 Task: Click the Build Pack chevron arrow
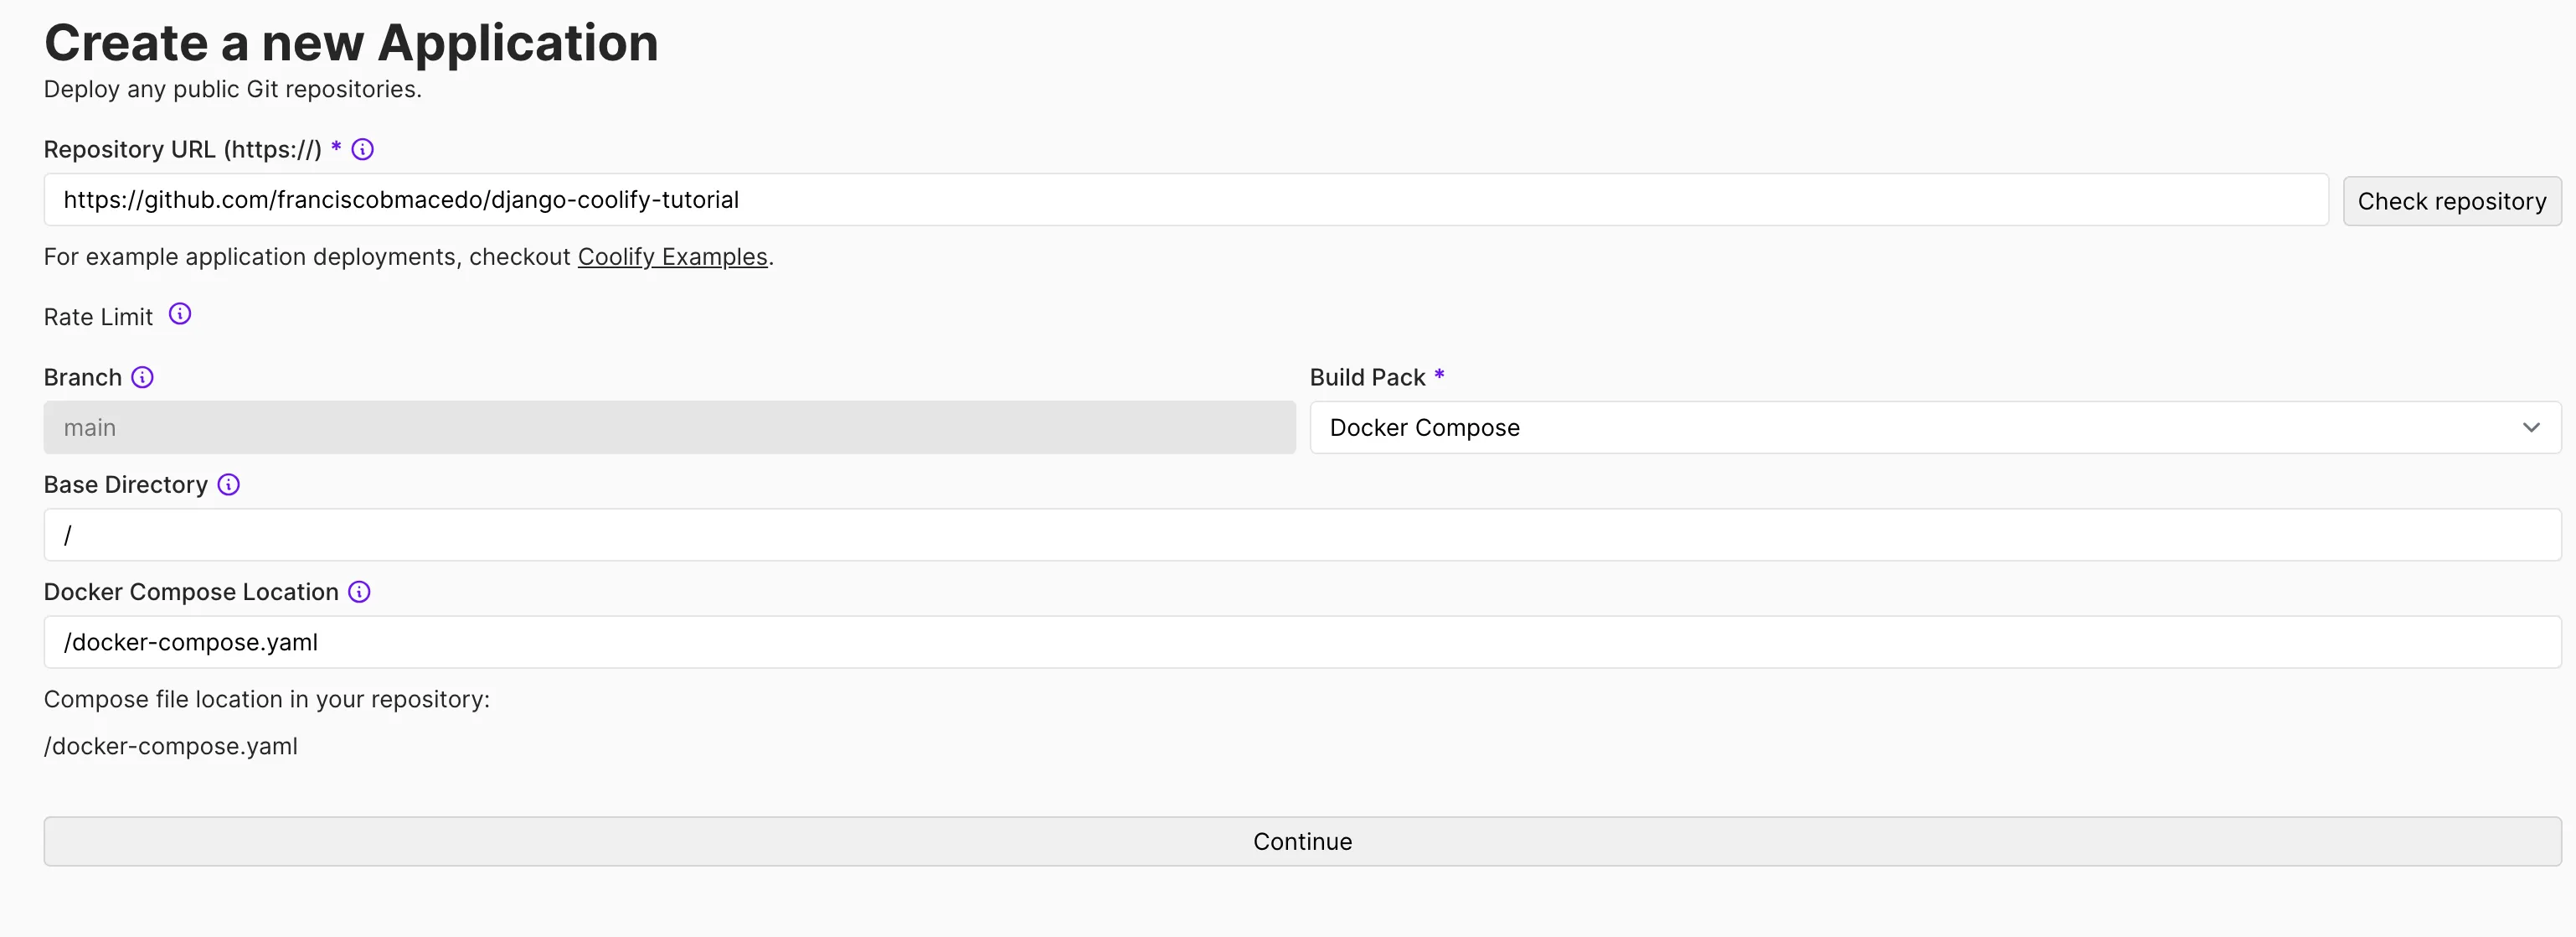[2532, 427]
